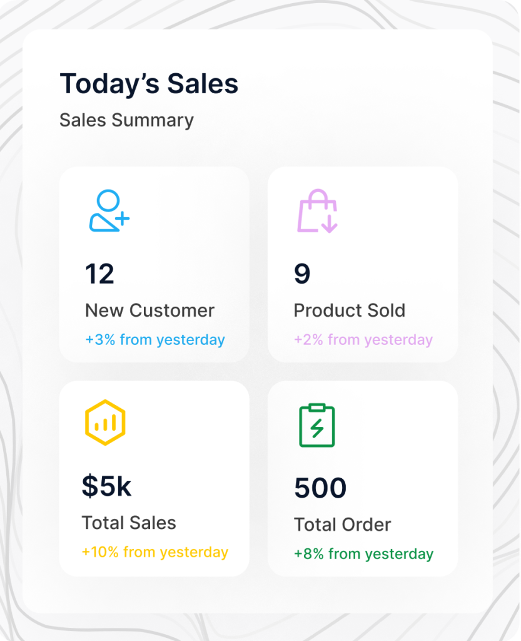Viewport: 521px width, 641px height.
Task: Click the number 12 customer count
Action: pyautogui.click(x=99, y=274)
